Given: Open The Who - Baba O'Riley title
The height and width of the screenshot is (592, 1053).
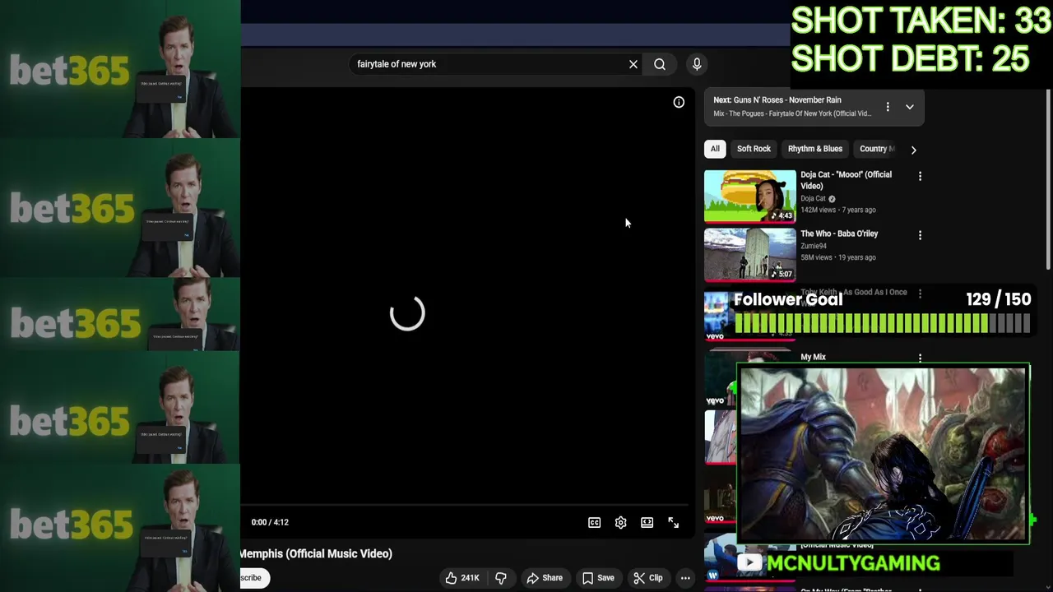Looking at the screenshot, I should (839, 234).
